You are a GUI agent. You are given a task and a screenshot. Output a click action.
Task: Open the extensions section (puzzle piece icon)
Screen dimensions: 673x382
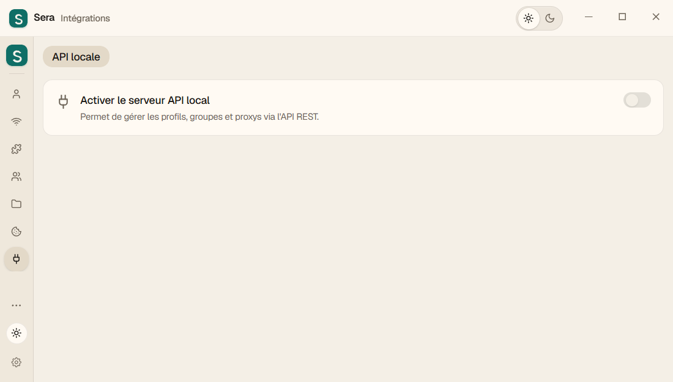[x=17, y=149]
